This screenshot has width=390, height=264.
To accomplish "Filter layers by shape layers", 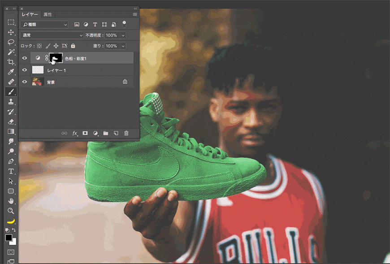I will tap(104, 24).
